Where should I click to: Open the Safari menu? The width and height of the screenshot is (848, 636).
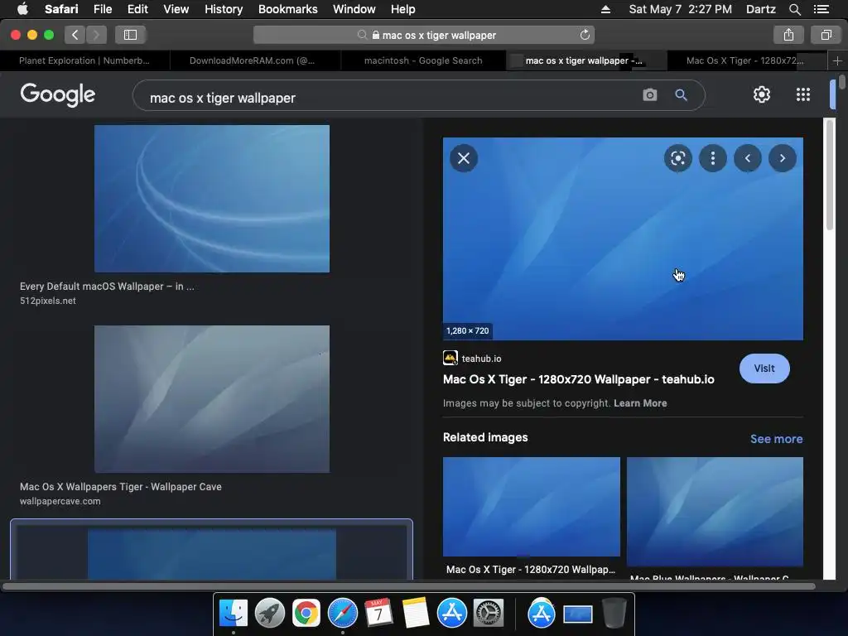click(61, 9)
